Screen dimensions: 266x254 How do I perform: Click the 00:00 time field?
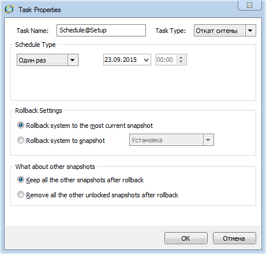165,60
